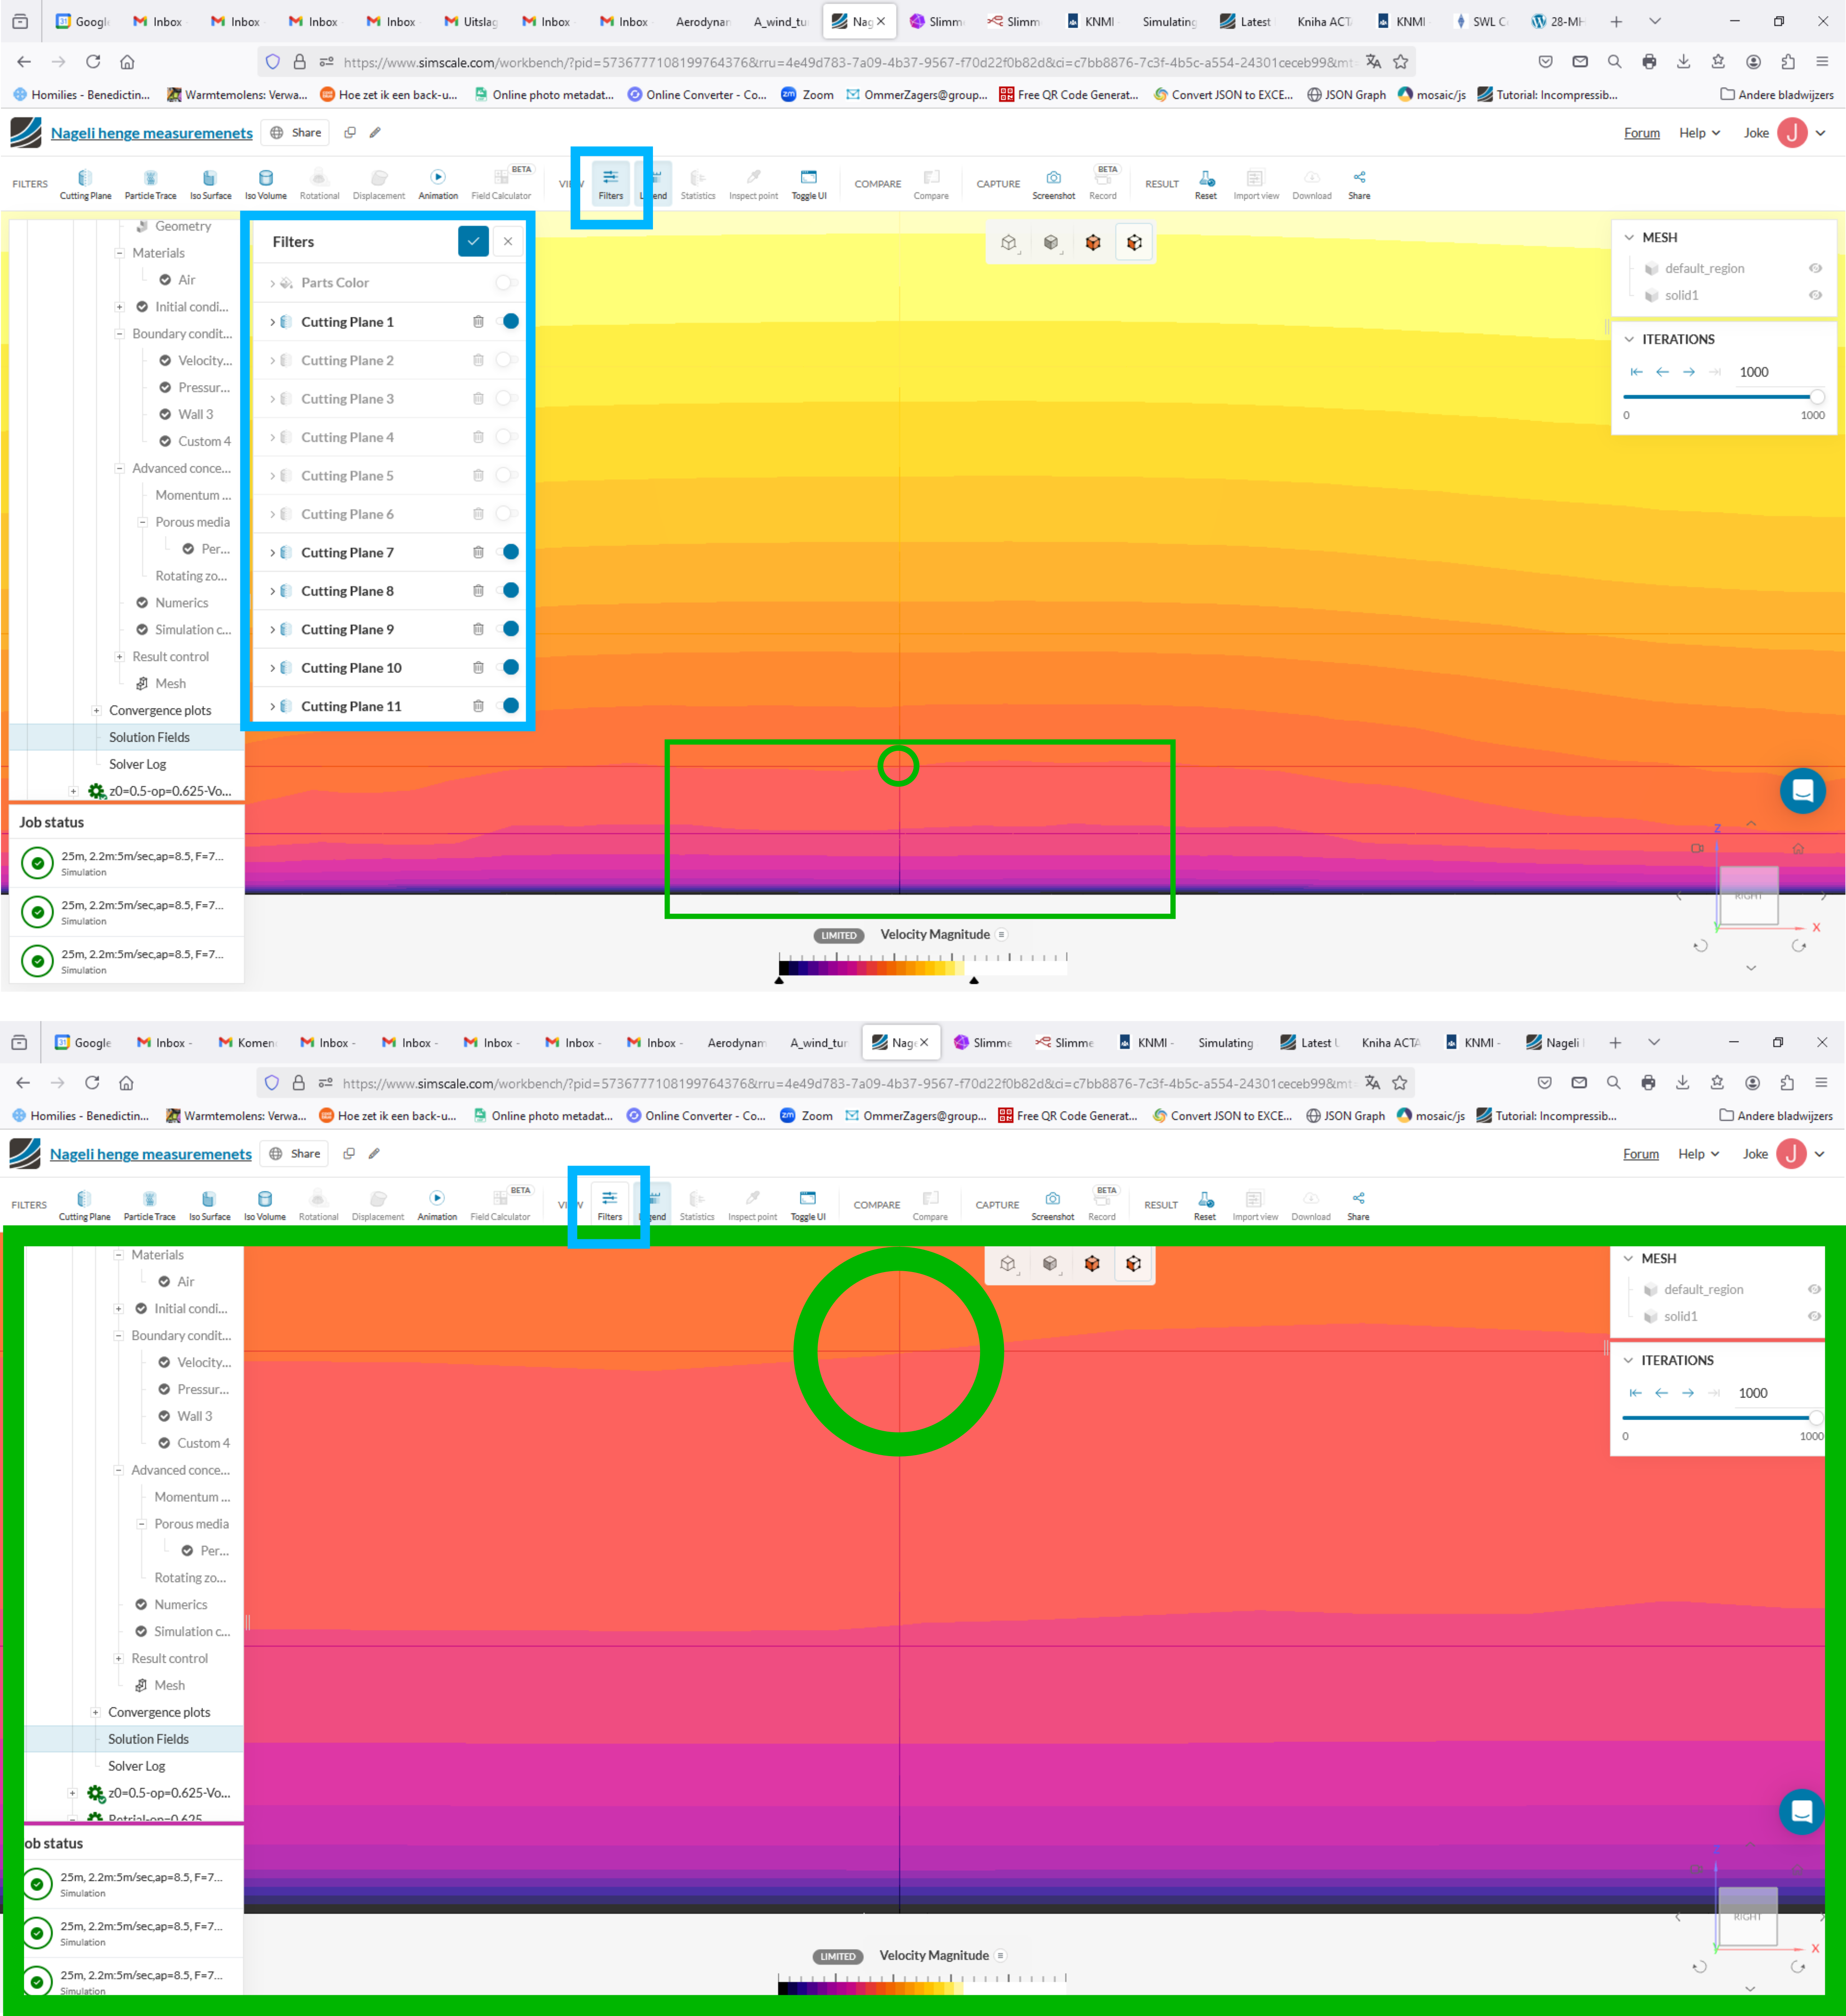Image resolution: width=1846 pixels, height=2016 pixels.
Task: Delete Cutting Plane 1 with trash icon
Action: click(x=478, y=322)
